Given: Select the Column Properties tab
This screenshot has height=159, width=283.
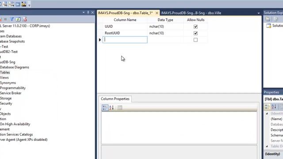Looking at the screenshot, I should pos(115,99).
